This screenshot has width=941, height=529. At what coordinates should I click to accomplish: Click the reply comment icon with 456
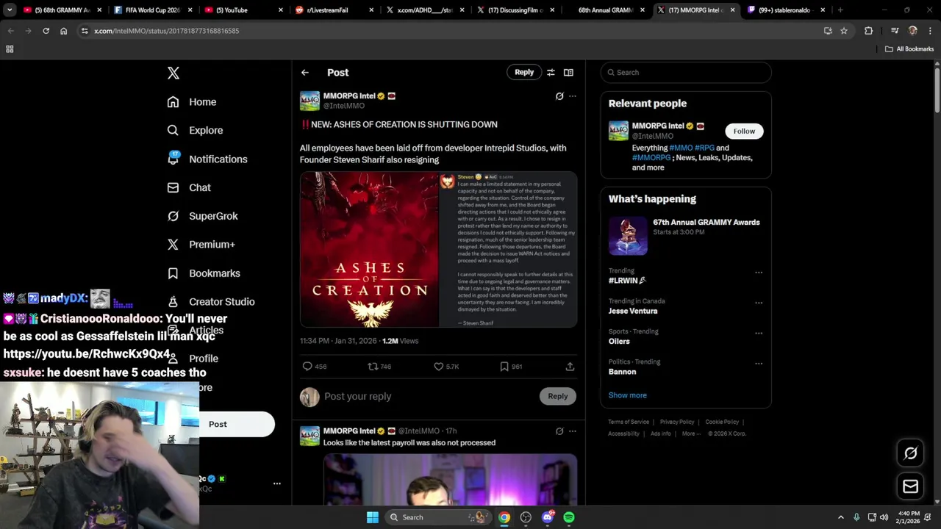pos(315,366)
